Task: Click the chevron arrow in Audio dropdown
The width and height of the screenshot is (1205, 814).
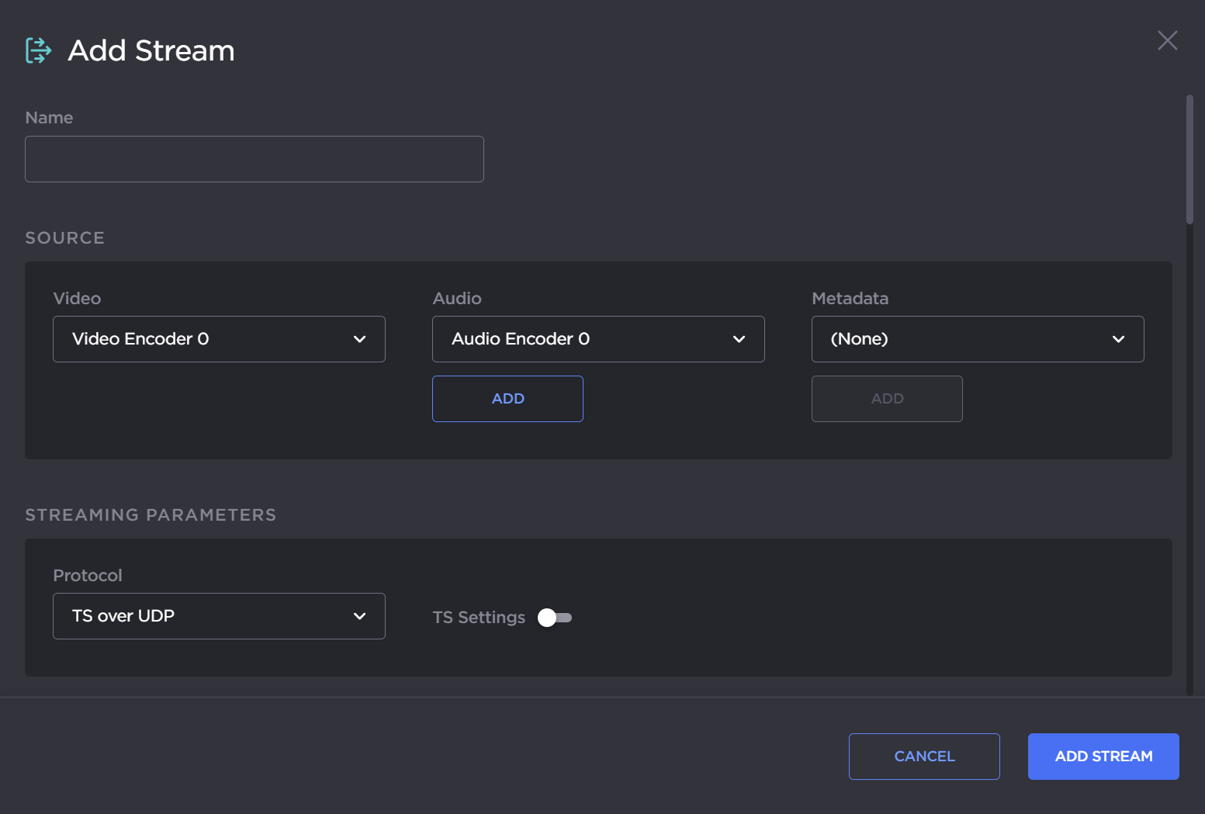Action: click(x=739, y=339)
